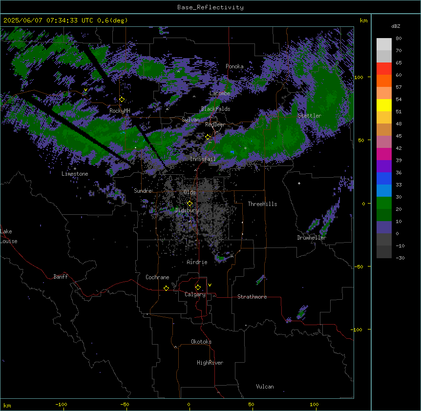The width and height of the screenshot is (421, 411).
Task: Click the Ponoka city label
Action: (x=234, y=66)
